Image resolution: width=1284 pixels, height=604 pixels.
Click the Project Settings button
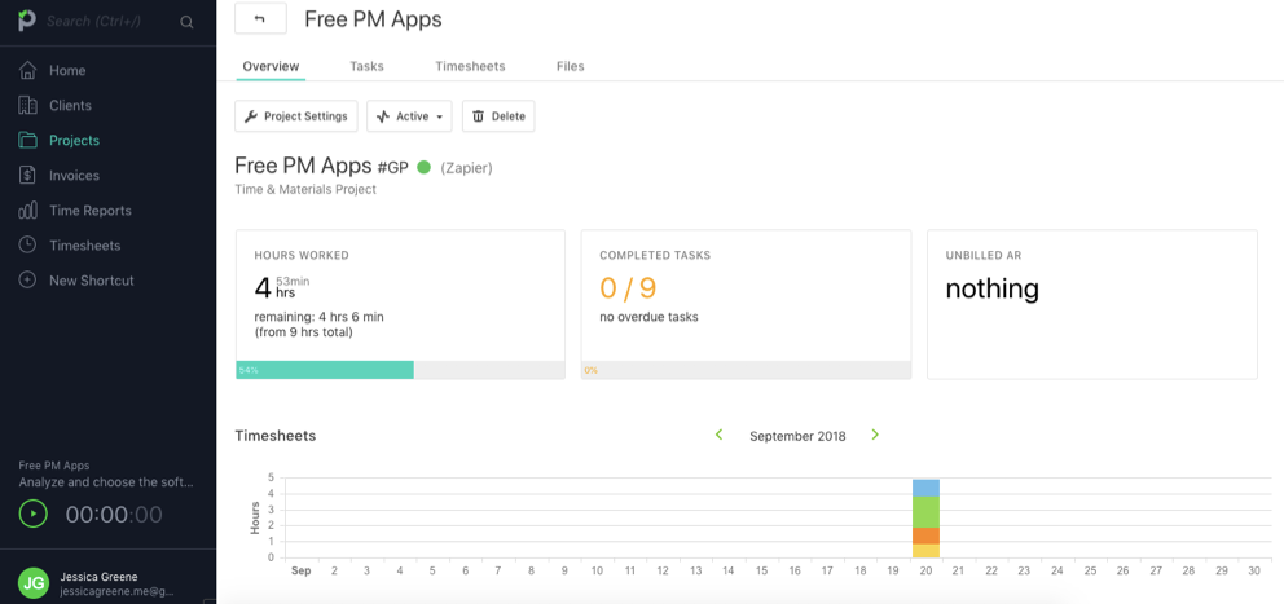tap(296, 116)
